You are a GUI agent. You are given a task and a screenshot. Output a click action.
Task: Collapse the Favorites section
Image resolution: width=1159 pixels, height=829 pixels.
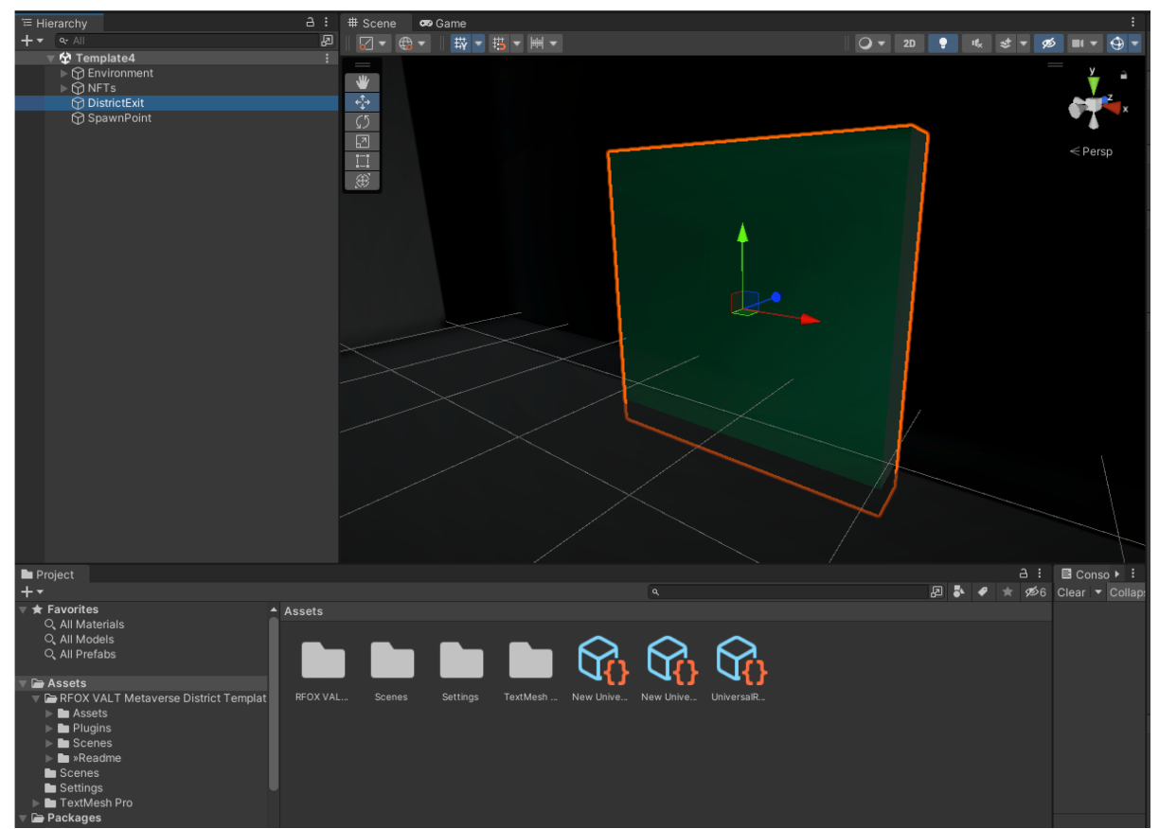(24, 609)
